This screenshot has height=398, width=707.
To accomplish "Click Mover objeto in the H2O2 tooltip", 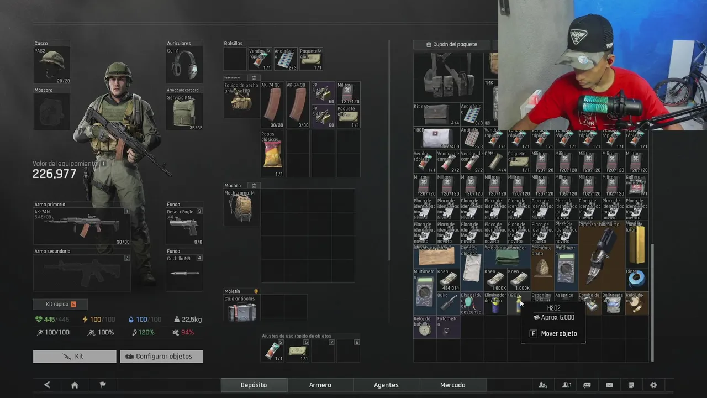I will pos(553,333).
